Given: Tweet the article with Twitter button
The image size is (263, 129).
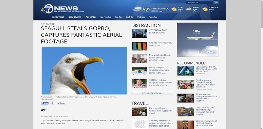Looking at the screenshot, I should (61, 103).
